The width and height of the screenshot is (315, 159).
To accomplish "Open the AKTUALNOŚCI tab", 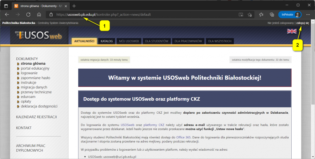I will tap(84, 41).
